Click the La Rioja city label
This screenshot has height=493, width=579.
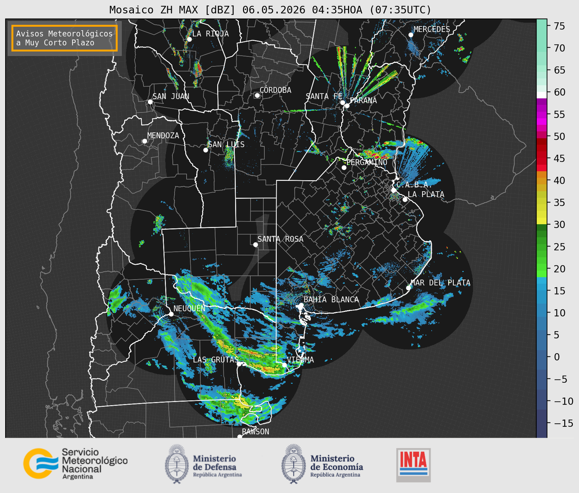pyautogui.click(x=210, y=34)
